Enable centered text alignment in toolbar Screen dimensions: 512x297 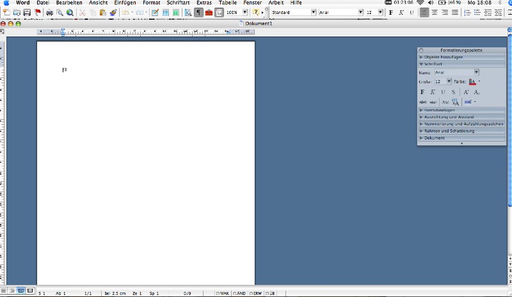click(435, 12)
